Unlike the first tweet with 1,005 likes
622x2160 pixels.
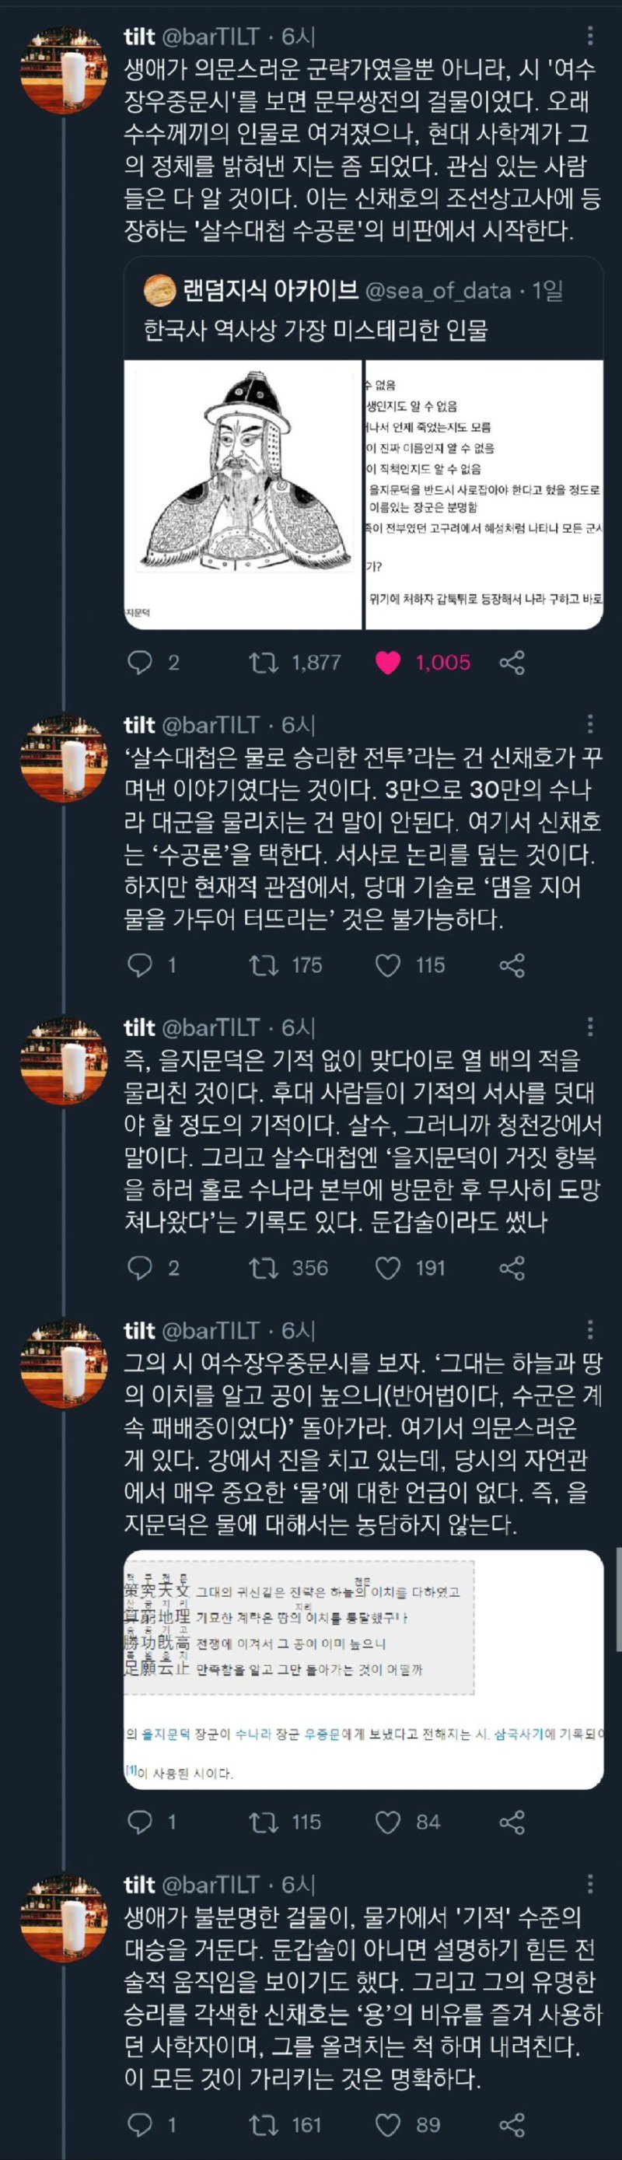(x=388, y=663)
